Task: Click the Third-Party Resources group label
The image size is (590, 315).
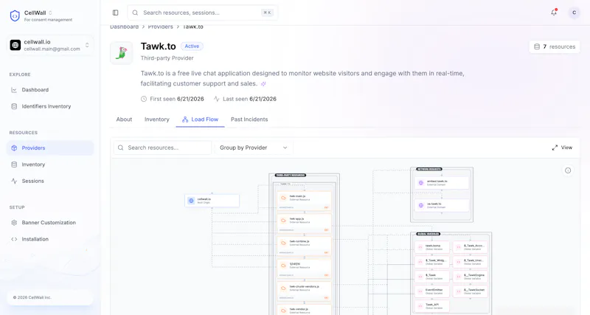Action: (x=290, y=176)
